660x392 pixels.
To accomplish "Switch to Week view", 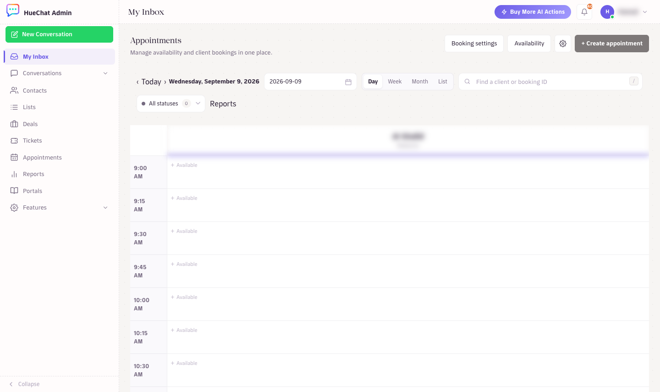I will (x=395, y=82).
